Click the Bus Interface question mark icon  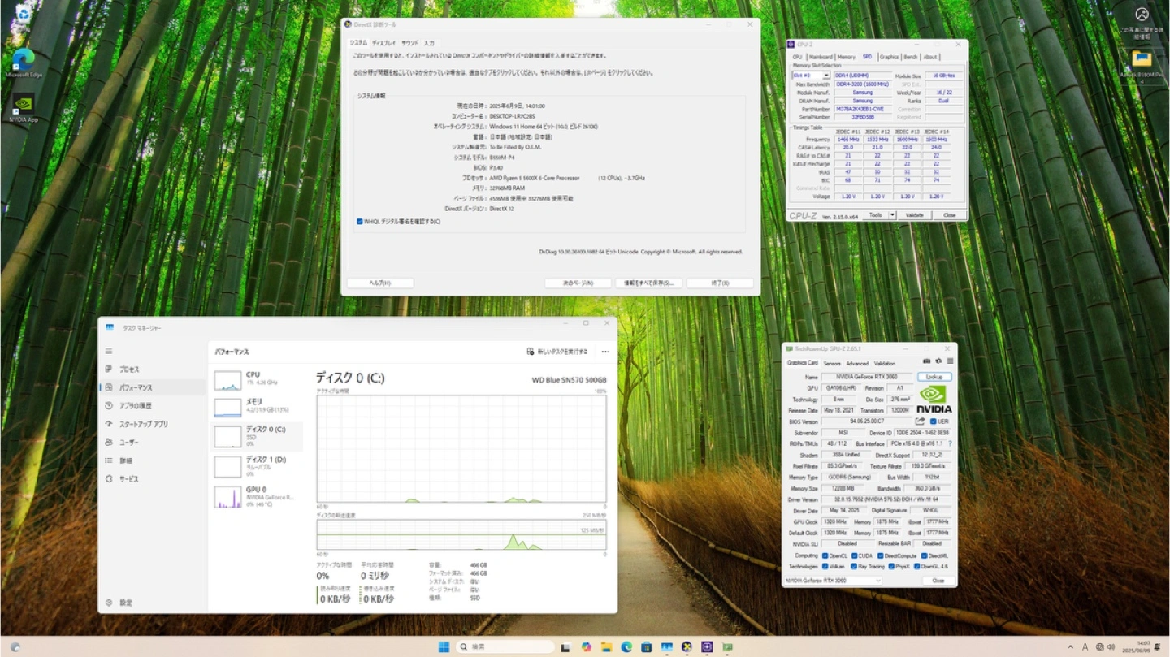pyautogui.click(x=950, y=444)
